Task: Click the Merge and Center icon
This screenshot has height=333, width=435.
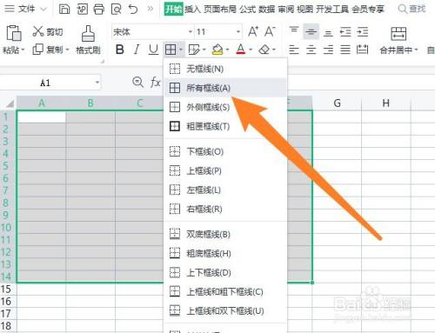Action: (398, 34)
